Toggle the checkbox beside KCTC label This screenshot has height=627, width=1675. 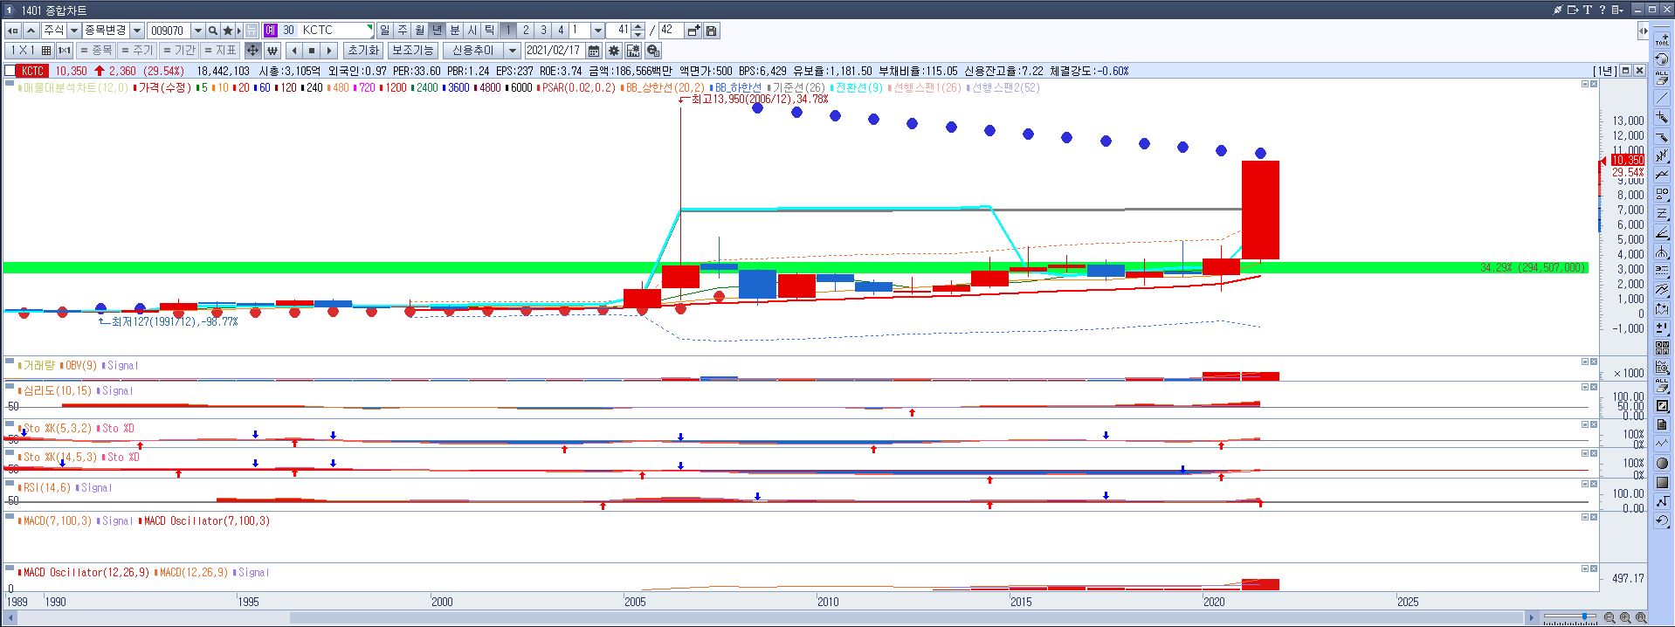tap(10, 71)
